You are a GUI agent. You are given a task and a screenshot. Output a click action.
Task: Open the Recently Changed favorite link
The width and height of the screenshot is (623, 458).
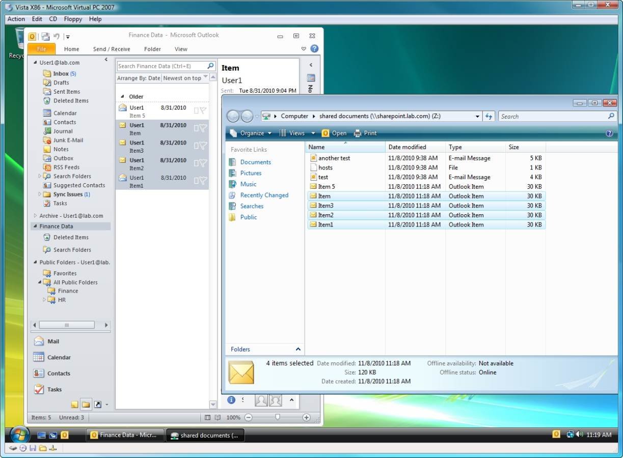264,195
